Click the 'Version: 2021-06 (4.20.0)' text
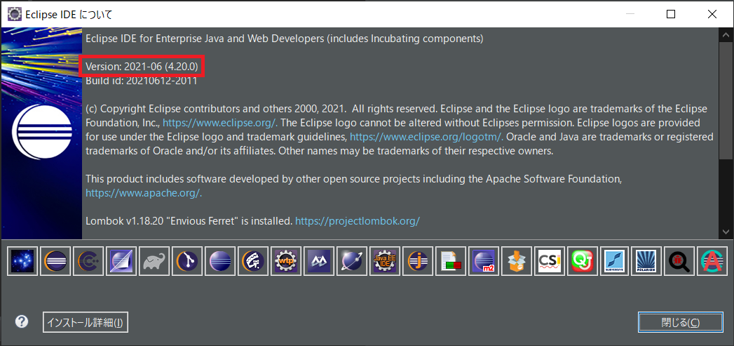The image size is (734, 346). point(142,67)
